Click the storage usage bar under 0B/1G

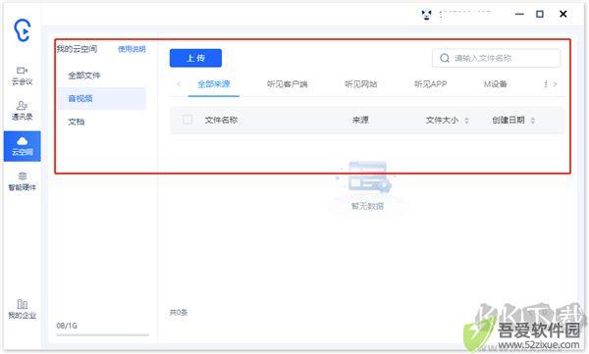tap(102, 334)
